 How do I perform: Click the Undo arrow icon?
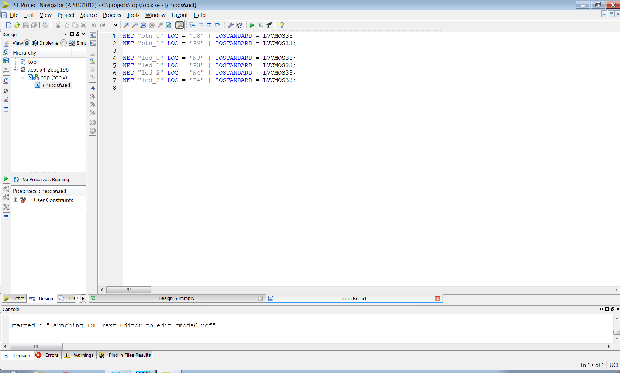(94, 25)
